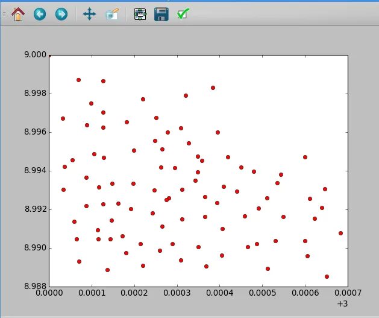Click y-axis label 8.990

[36, 247]
